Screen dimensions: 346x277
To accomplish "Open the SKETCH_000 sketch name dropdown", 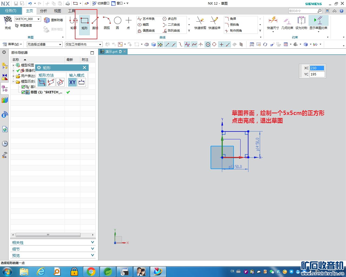I will [x=39, y=19].
